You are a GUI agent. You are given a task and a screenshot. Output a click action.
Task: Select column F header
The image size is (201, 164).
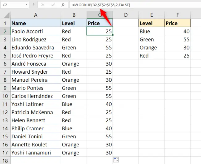point(178,15)
